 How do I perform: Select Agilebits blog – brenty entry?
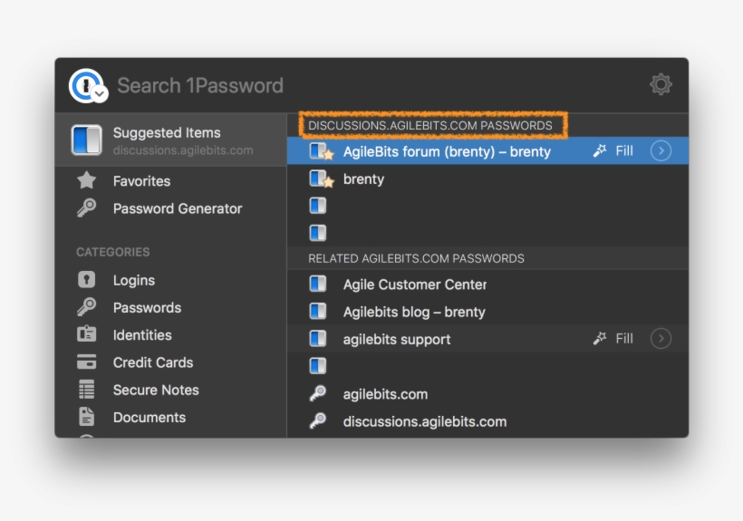click(413, 312)
